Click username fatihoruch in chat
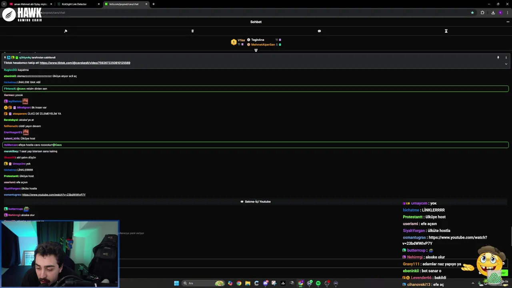Screen dimensions: 512x288 point(11,126)
